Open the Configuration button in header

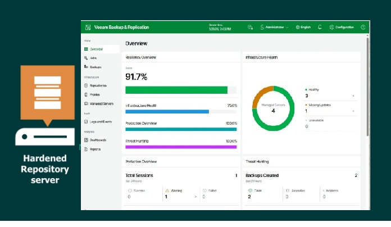342,27
